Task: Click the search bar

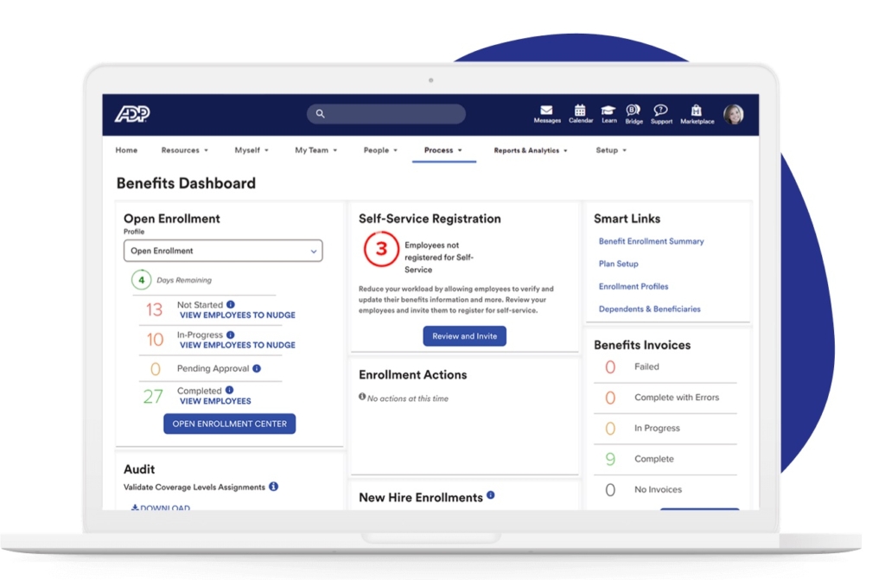Action: point(385,113)
